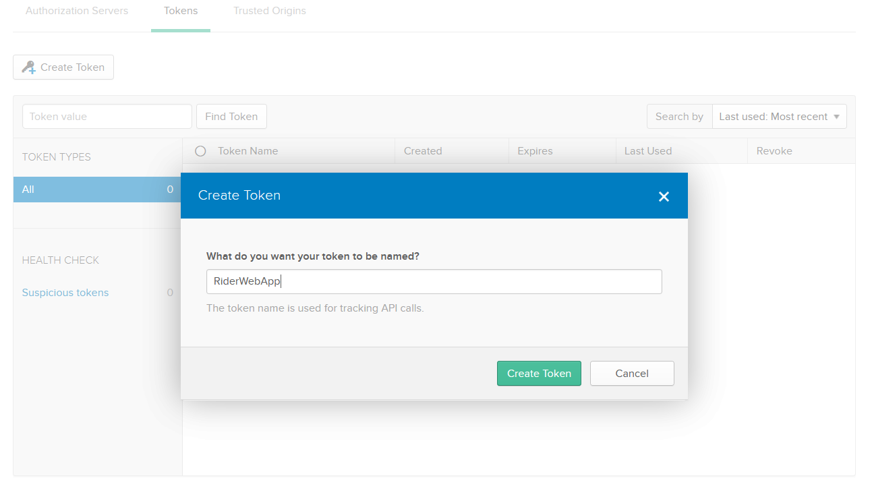Open the Suspicious tokens health check link
Screen dimensions: 870x489
(x=65, y=293)
